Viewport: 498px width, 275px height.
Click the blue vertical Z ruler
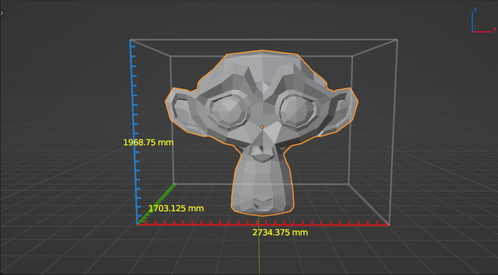(133, 112)
